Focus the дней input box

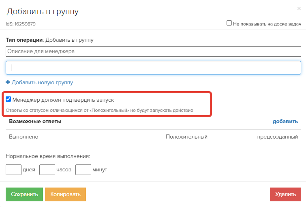[13, 170]
